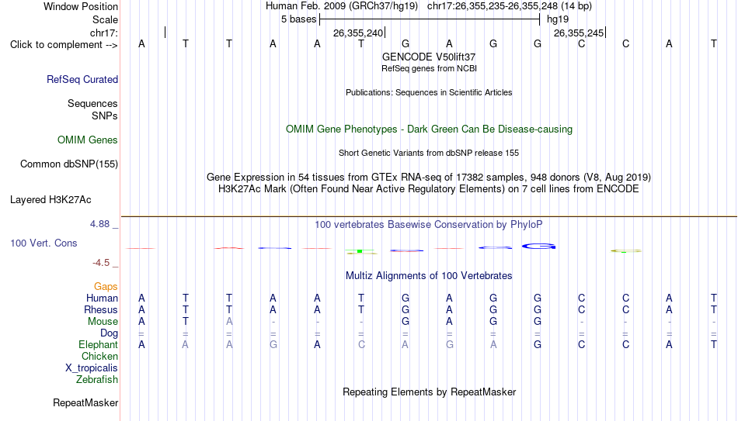Click the green PhyloP logo under the T base
Screen dimensions: 738x421
[x=361, y=252]
